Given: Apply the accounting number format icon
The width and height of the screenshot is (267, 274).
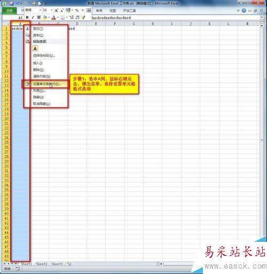Looking at the screenshot, I should [68, 10].
